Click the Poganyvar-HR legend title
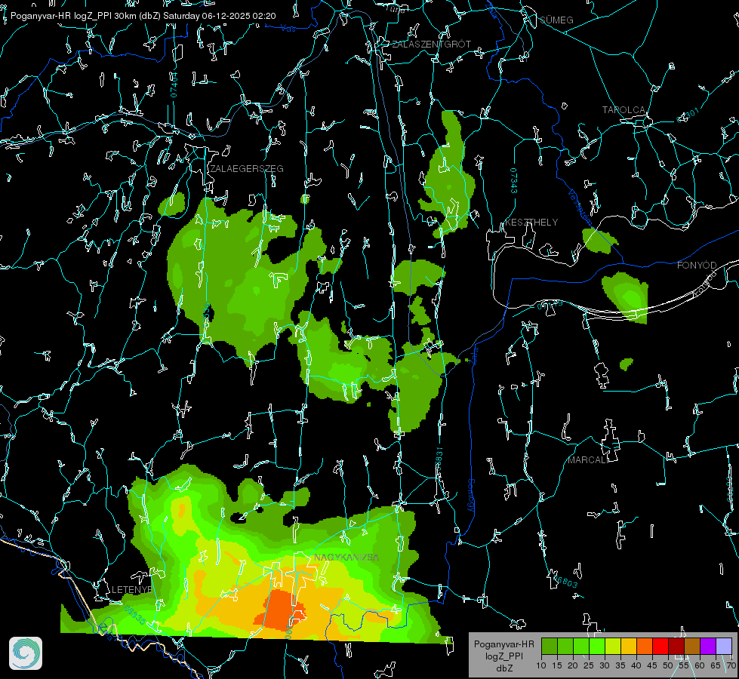The width and height of the screenshot is (739, 679). 503,644
